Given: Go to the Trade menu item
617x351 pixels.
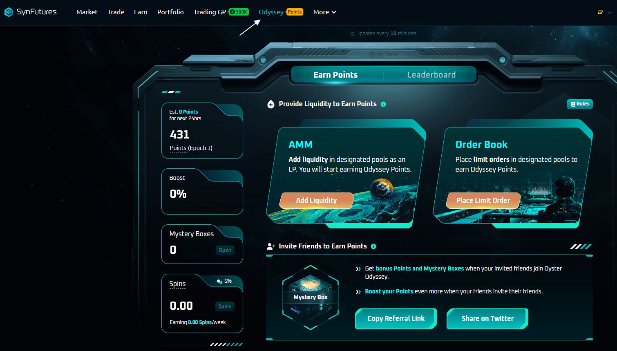Looking at the screenshot, I should pos(116,12).
